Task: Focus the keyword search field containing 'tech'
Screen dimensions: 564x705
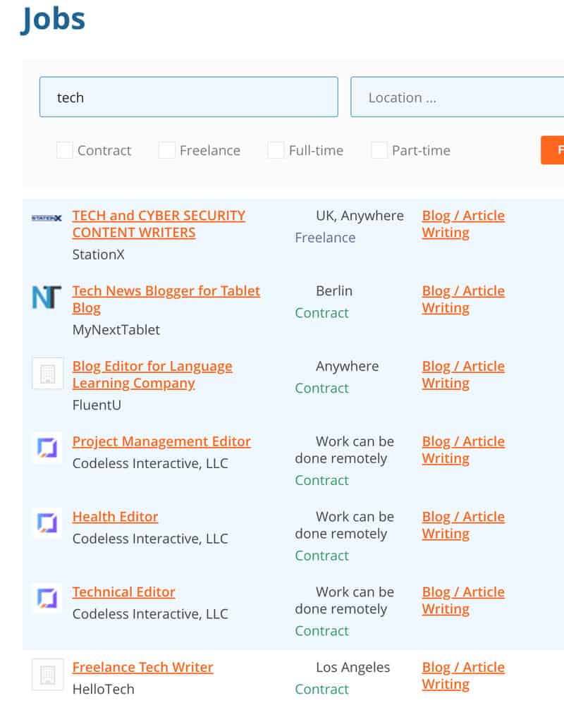Action: (188, 97)
